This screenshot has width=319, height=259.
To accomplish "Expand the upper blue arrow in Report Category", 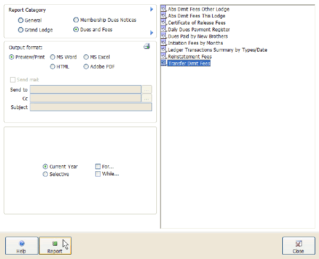I will (x=152, y=10).
